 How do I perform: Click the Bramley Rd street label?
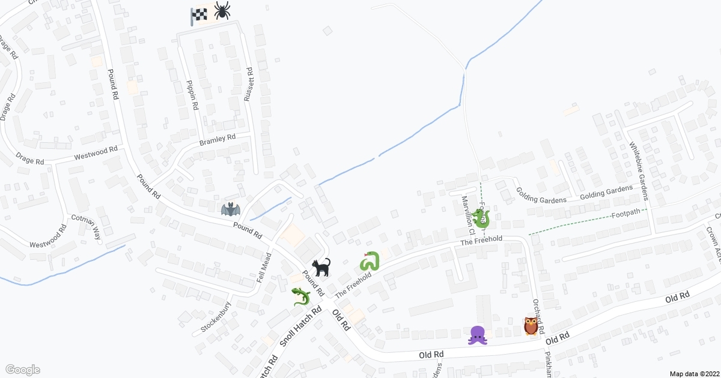click(218, 140)
